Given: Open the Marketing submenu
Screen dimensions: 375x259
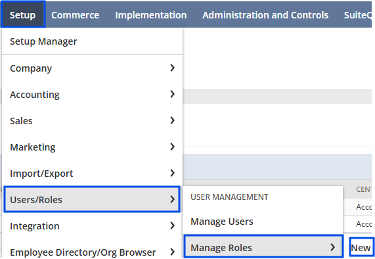Looking at the screenshot, I should pos(92,147).
